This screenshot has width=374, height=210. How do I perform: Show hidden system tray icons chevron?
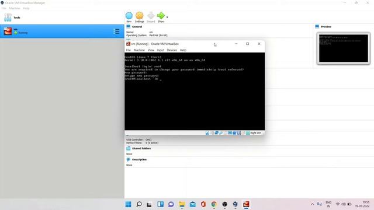point(312,204)
